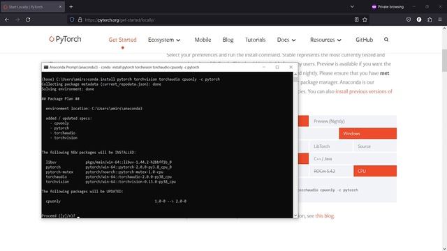
Task: Open the PyTorch site search icon
Action: tap(386, 40)
